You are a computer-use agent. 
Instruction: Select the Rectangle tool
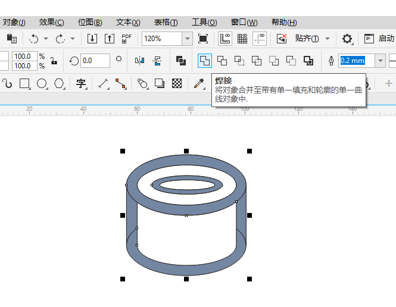point(25,84)
